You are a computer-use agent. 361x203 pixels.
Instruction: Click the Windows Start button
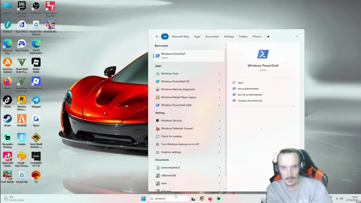click(x=143, y=198)
